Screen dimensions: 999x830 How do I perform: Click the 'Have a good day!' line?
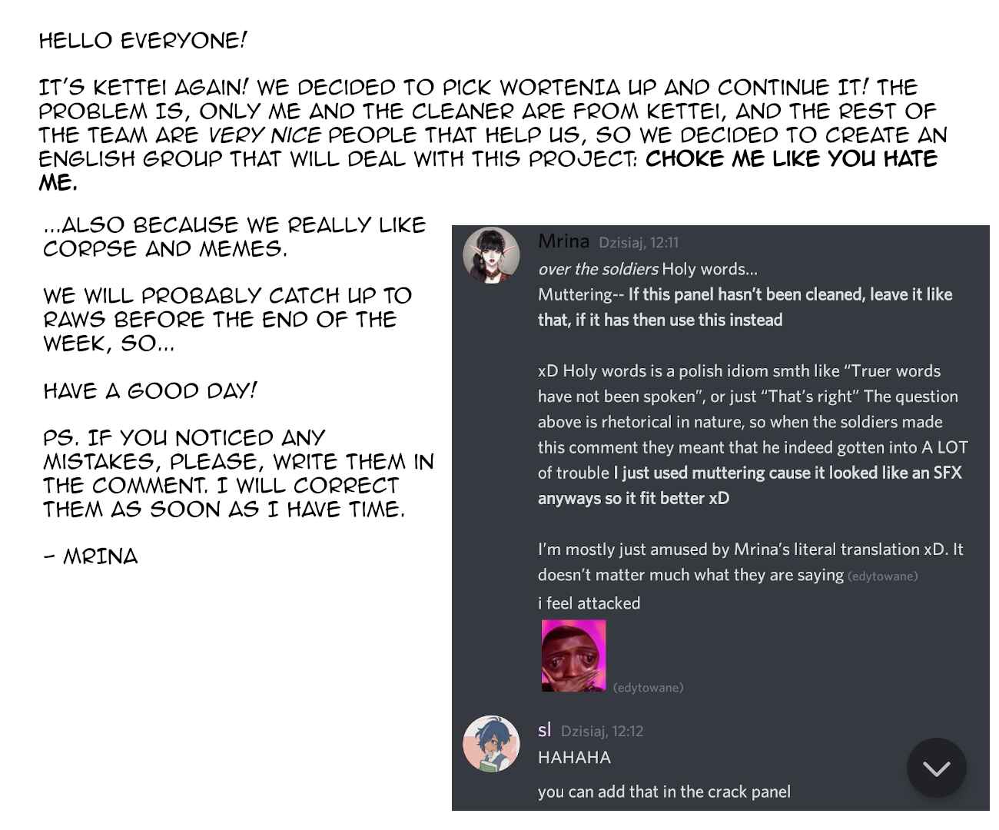coord(150,391)
